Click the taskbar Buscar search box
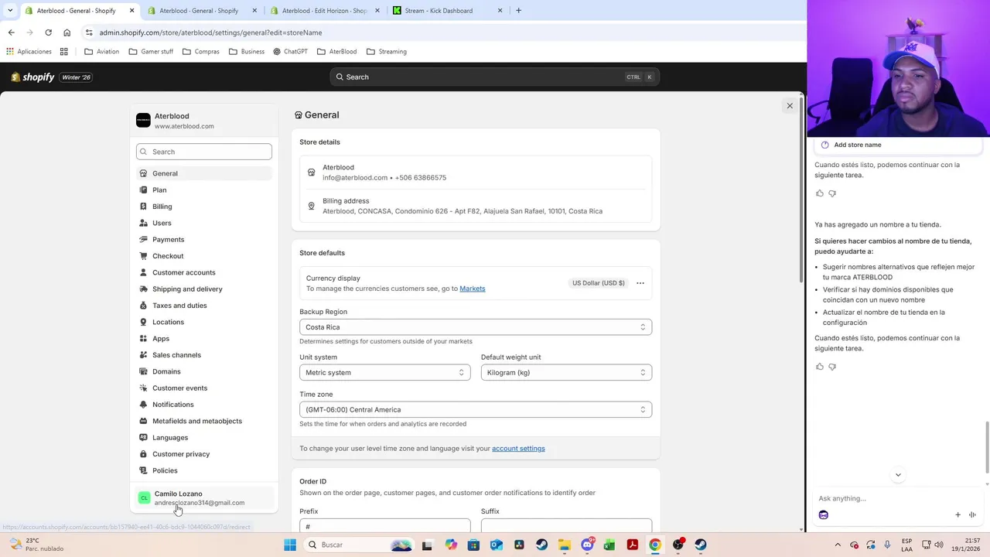 tap(360, 545)
